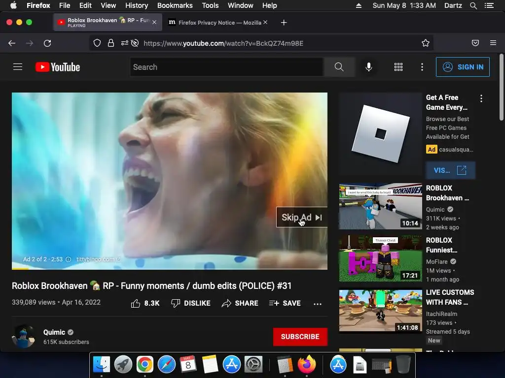Switch to Firefox Privacy Notice tab
Screen dimensions: 505x378
tap(219, 23)
